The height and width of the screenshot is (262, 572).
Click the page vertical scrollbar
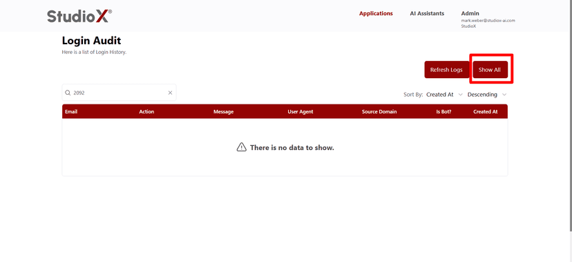tap(570, 115)
